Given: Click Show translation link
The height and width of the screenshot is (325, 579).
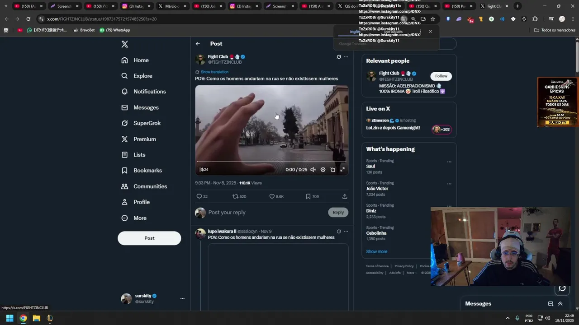Looking at the screenshot, I should (x=214, y=72).
